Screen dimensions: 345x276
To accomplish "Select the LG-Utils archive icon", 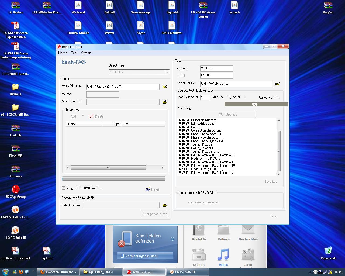I will coord(16,130).
